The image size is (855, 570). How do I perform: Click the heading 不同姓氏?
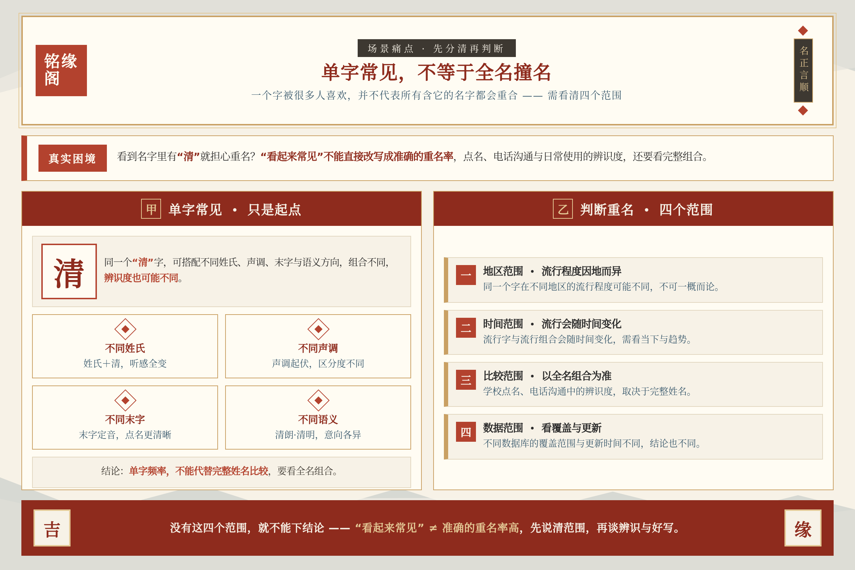[125, 348]
